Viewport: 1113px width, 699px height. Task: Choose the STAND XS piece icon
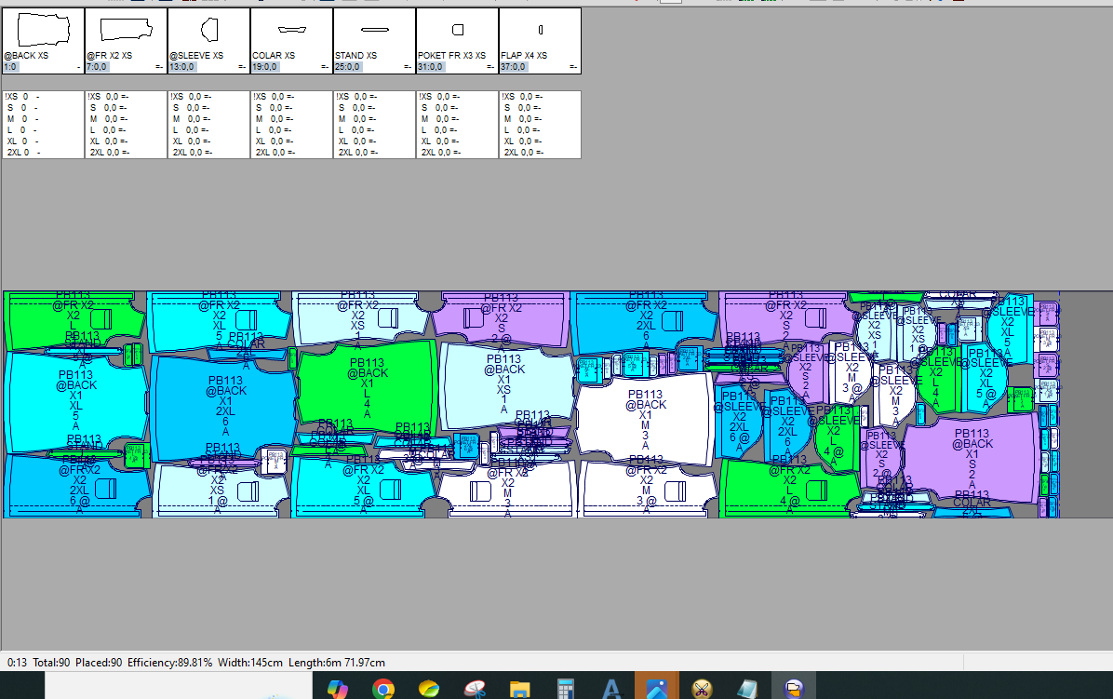374,31
